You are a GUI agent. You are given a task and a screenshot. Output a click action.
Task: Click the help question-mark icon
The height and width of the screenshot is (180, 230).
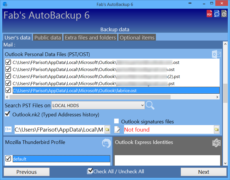pyautogui.click(x=224, y=14)
